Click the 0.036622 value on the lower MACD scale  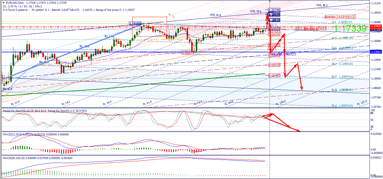(376, 157)
